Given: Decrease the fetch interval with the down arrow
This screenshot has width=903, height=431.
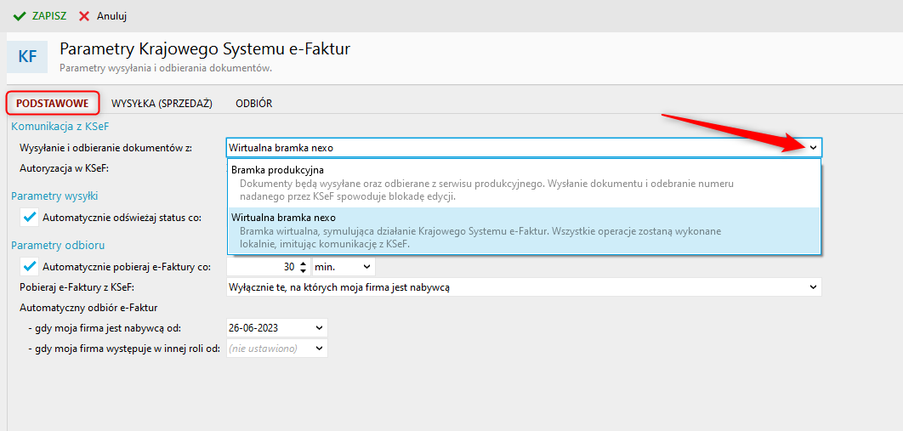Looking at the screenshot, I should click(x=304, y=270).
